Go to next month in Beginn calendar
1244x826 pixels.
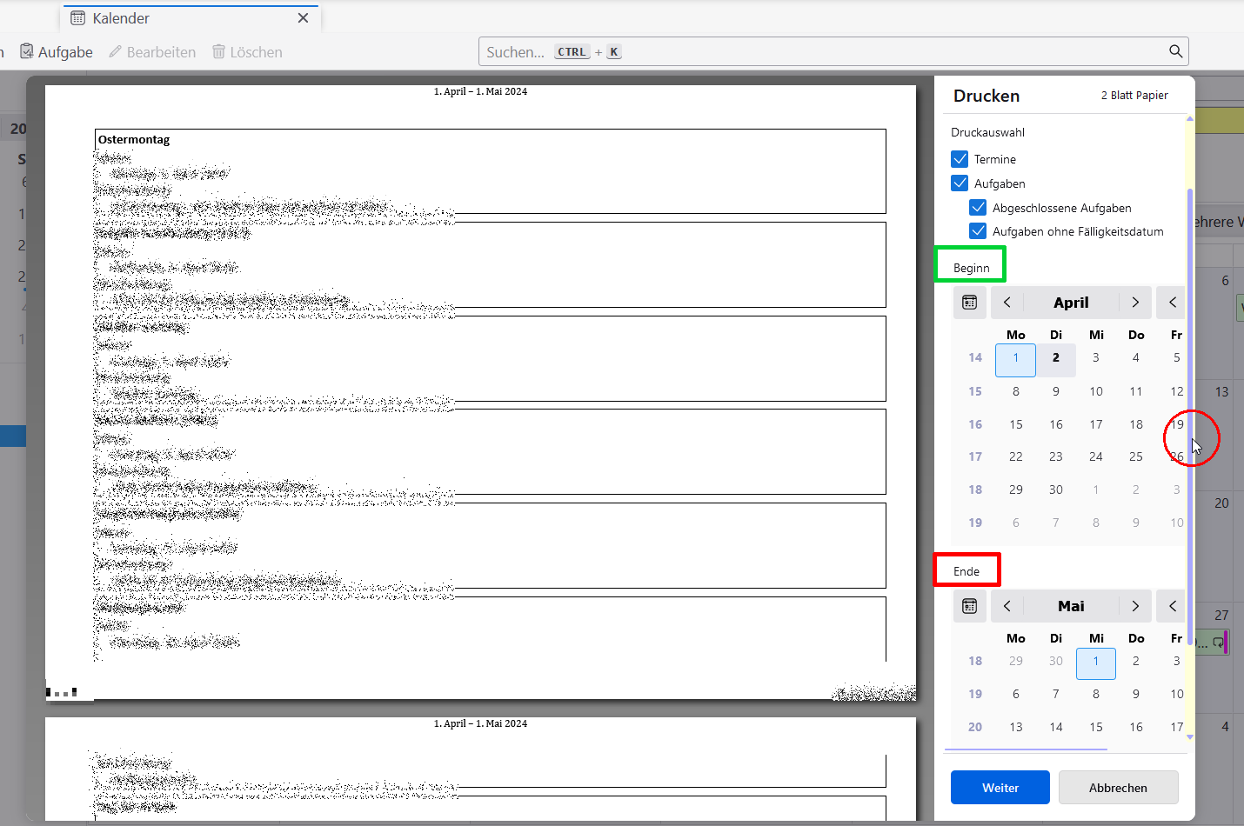click(1135, 303)
